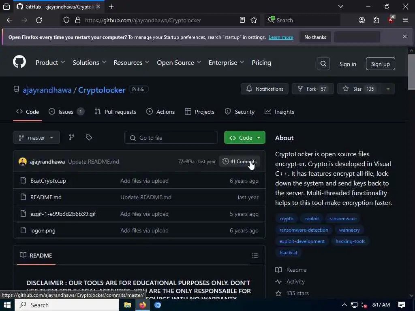Show hidden system tray icons
This screenshot has width=415, height=311.
[344, 305]
